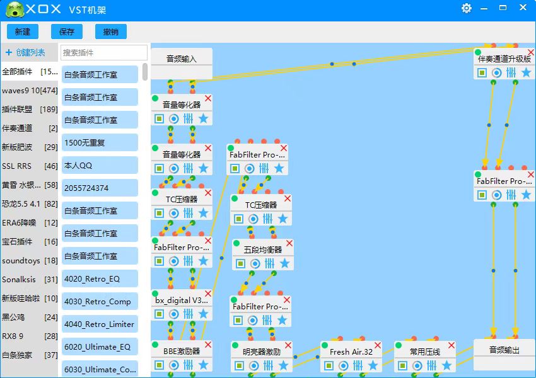Click 撤销 undo button
Viewport: 536px width, 378px height.
[111, 31]
